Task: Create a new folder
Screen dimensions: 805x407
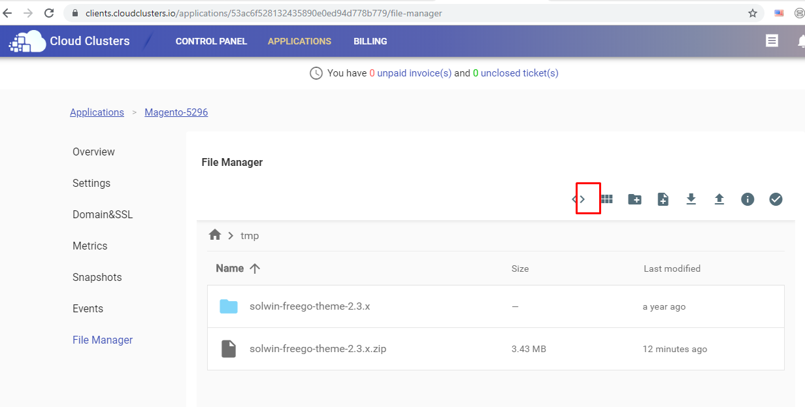Action: (634, 199)
